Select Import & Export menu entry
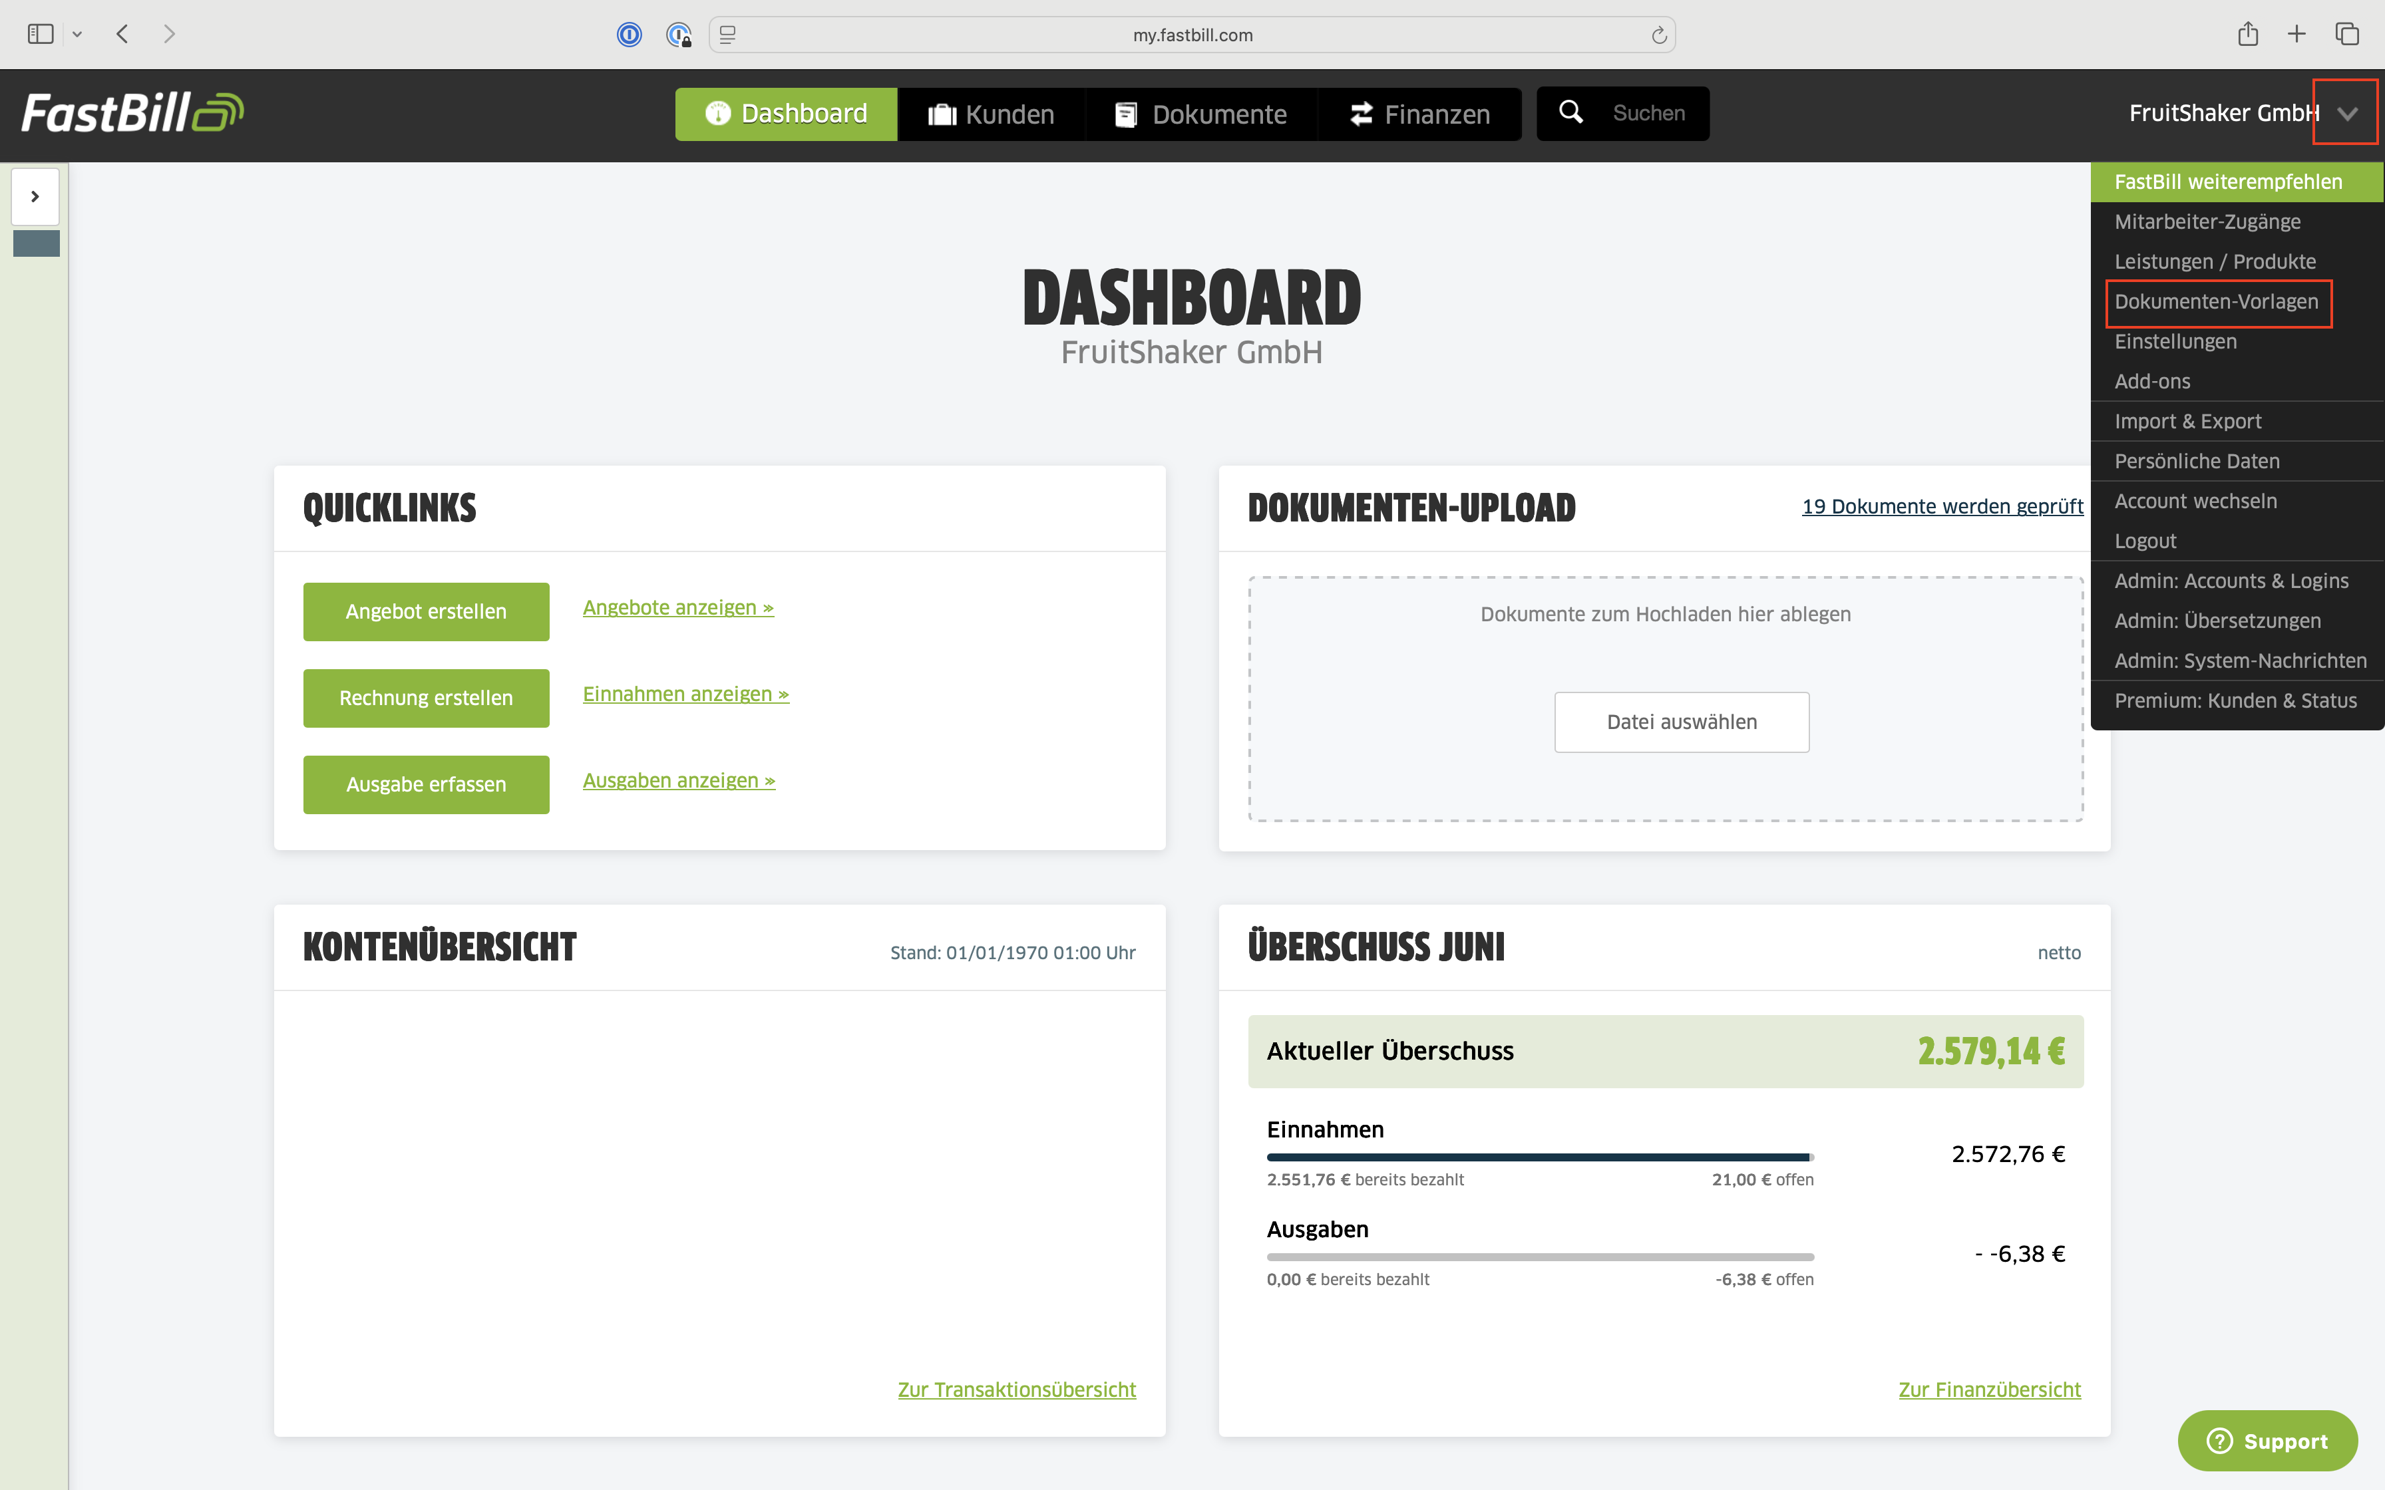 pos(2237,422)
